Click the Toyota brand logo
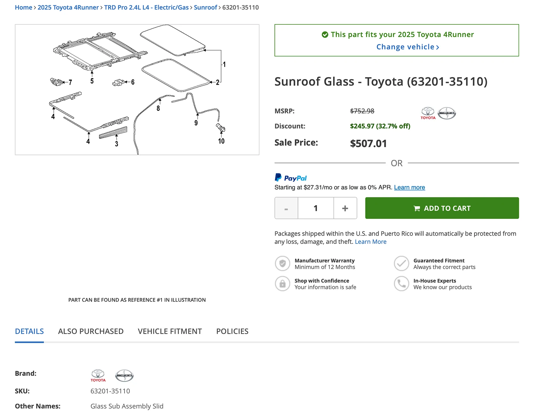 tap(428, 113)
